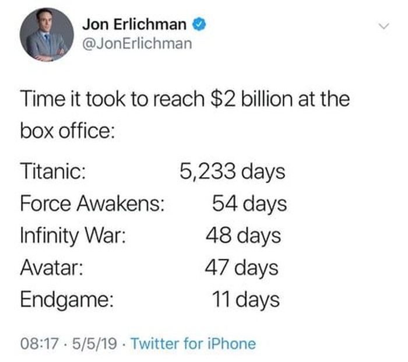Click the 'box office:' line
This screenshot has width=408, height=362.
point(68,131)
